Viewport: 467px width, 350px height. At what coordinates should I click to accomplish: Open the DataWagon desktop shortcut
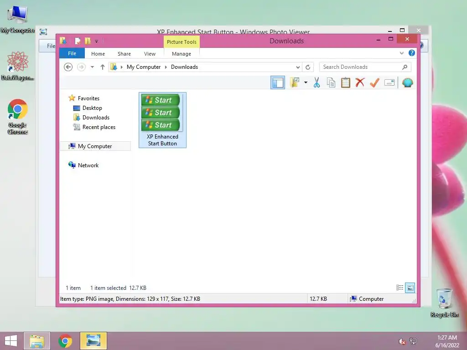point(18,66)
